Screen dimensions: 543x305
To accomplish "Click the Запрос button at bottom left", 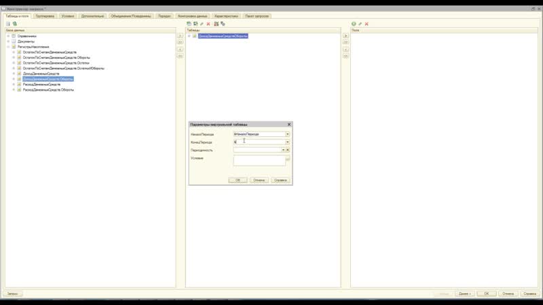I will [x=12, y=293].
